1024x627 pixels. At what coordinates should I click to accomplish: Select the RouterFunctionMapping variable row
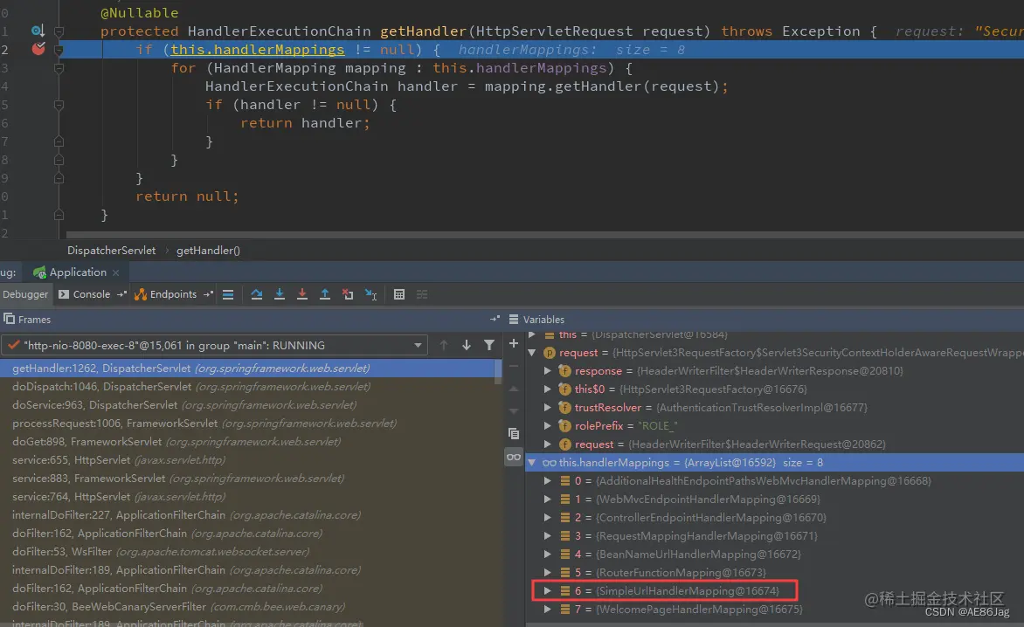point(774,572)
